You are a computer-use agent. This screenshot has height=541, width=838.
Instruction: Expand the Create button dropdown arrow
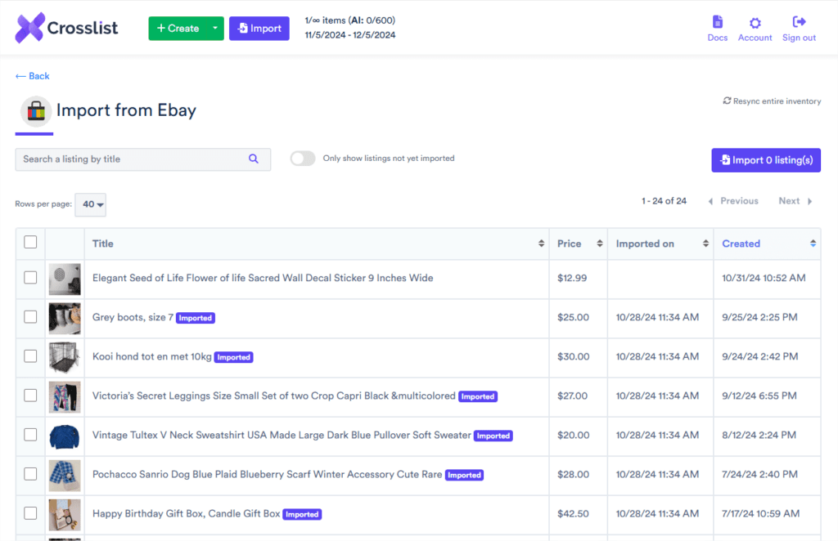coord(214,29)
